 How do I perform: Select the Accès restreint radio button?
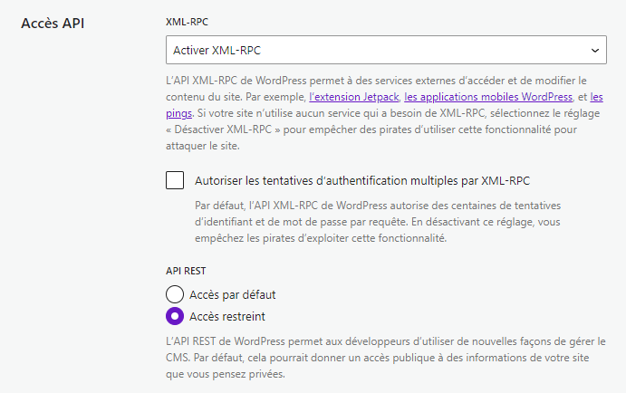pyautogui.click(x=175, y=316)
